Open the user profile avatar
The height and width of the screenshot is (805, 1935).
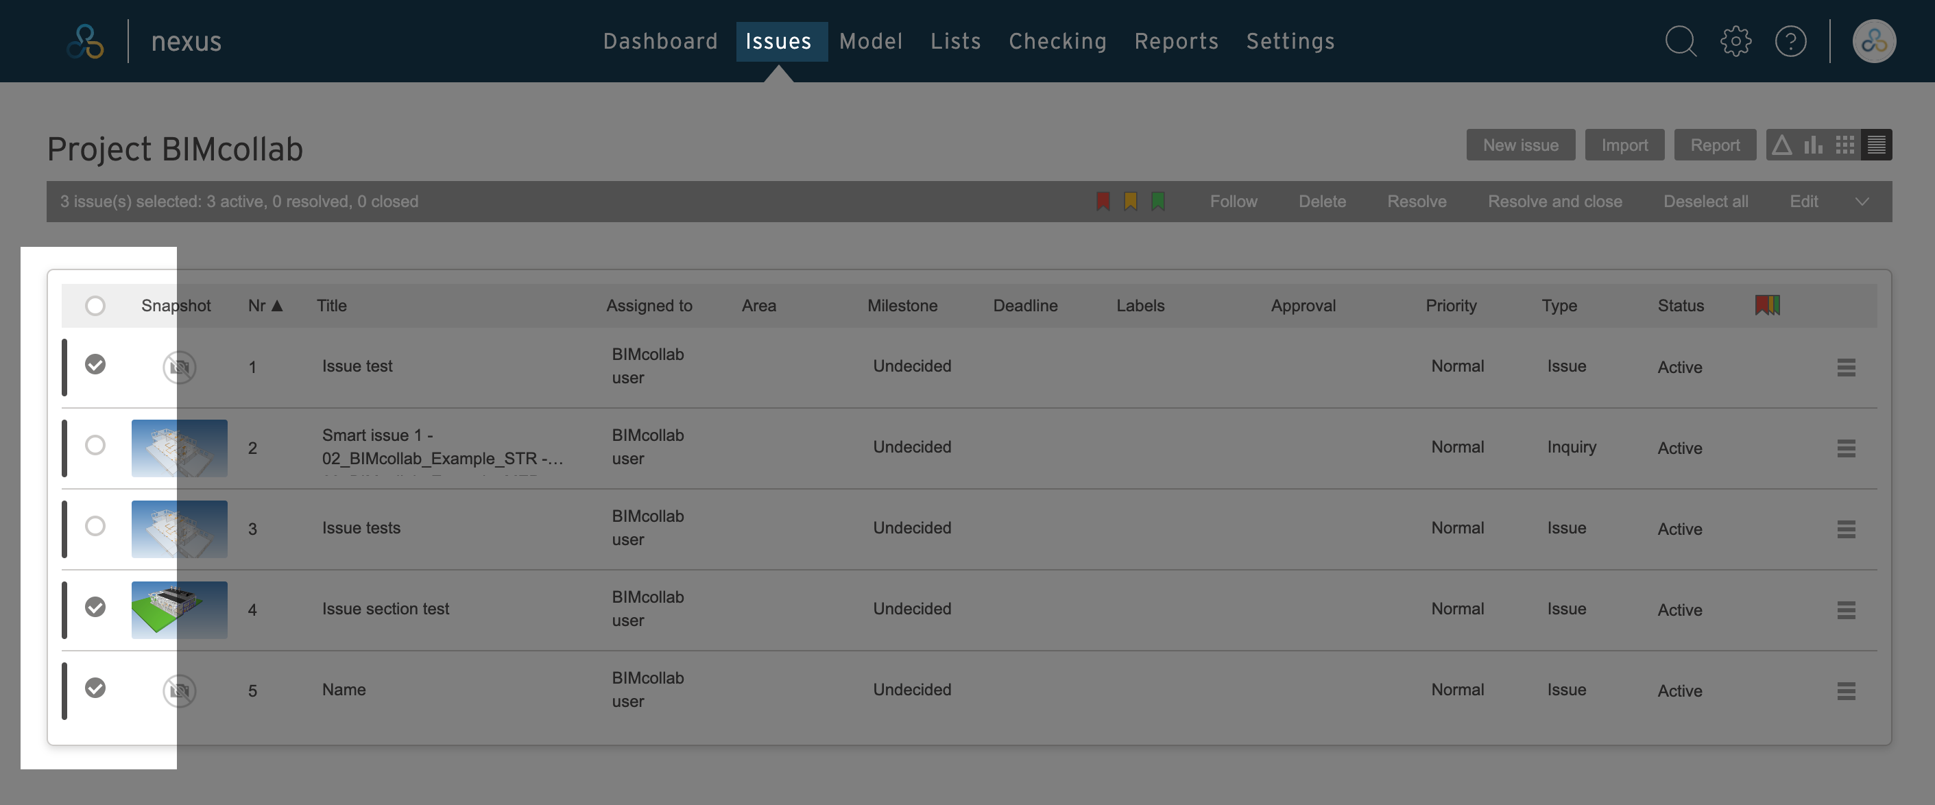pos(1873,41)
